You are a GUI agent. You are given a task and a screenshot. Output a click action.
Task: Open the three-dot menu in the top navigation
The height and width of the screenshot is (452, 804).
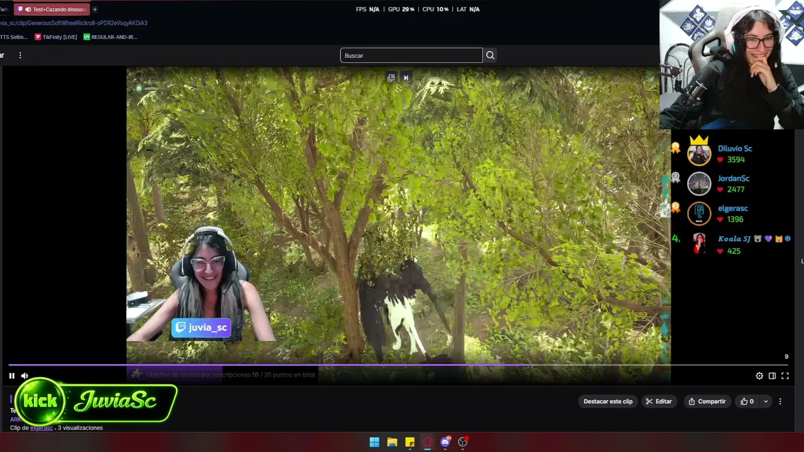[x=20, y=55]
